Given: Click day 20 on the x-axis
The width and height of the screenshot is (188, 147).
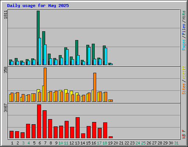Looking at the screenshot, I should [x=116, y=143].
